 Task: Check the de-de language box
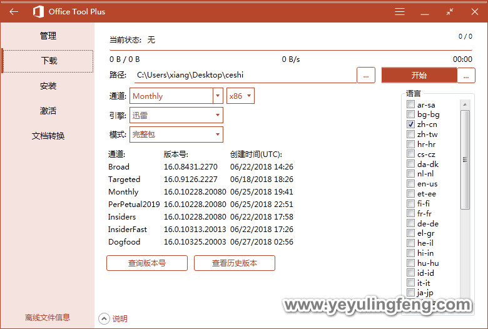[410, 223]
